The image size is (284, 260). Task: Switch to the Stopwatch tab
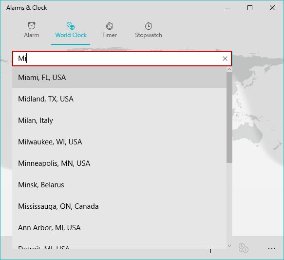pyautogui.click(x=149, y=30)
